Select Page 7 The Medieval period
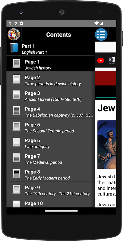The image size is (123, 241). tap(51, 159)
